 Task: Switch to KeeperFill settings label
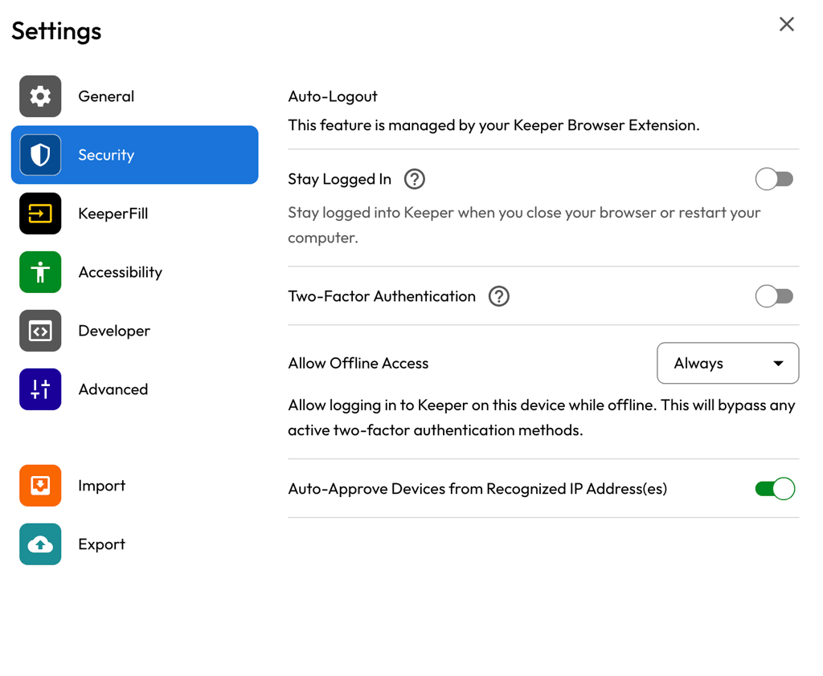click(113, 214)
